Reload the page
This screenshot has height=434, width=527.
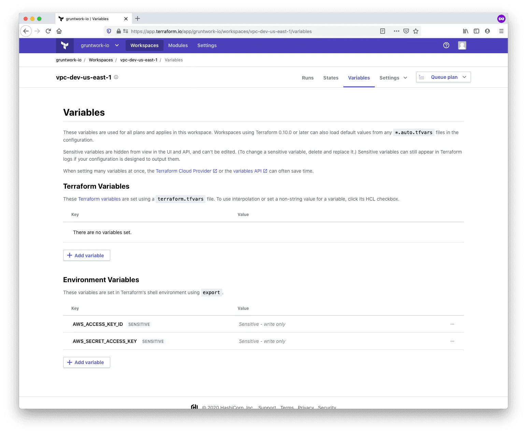tap(48, 31)
